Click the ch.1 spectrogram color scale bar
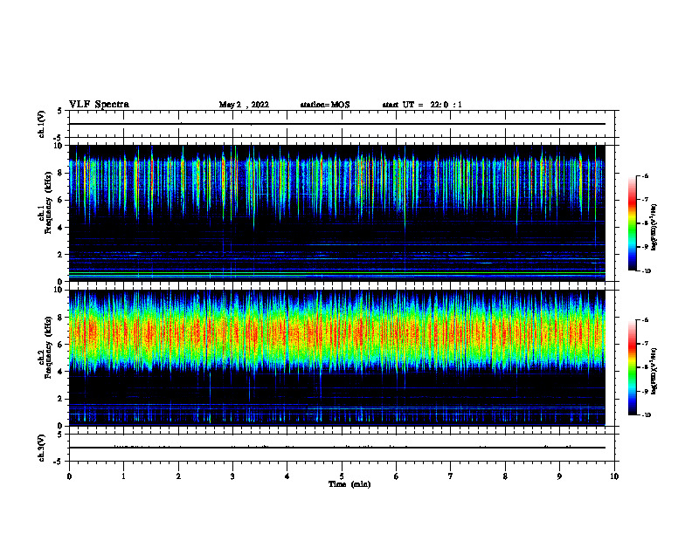The image size is (692, 534). [x=633, y=223]
